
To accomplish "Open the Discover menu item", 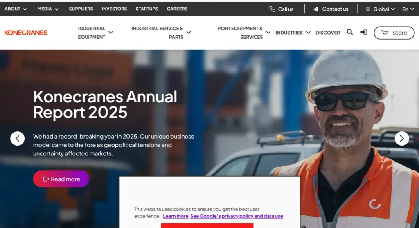I will 328,33.
